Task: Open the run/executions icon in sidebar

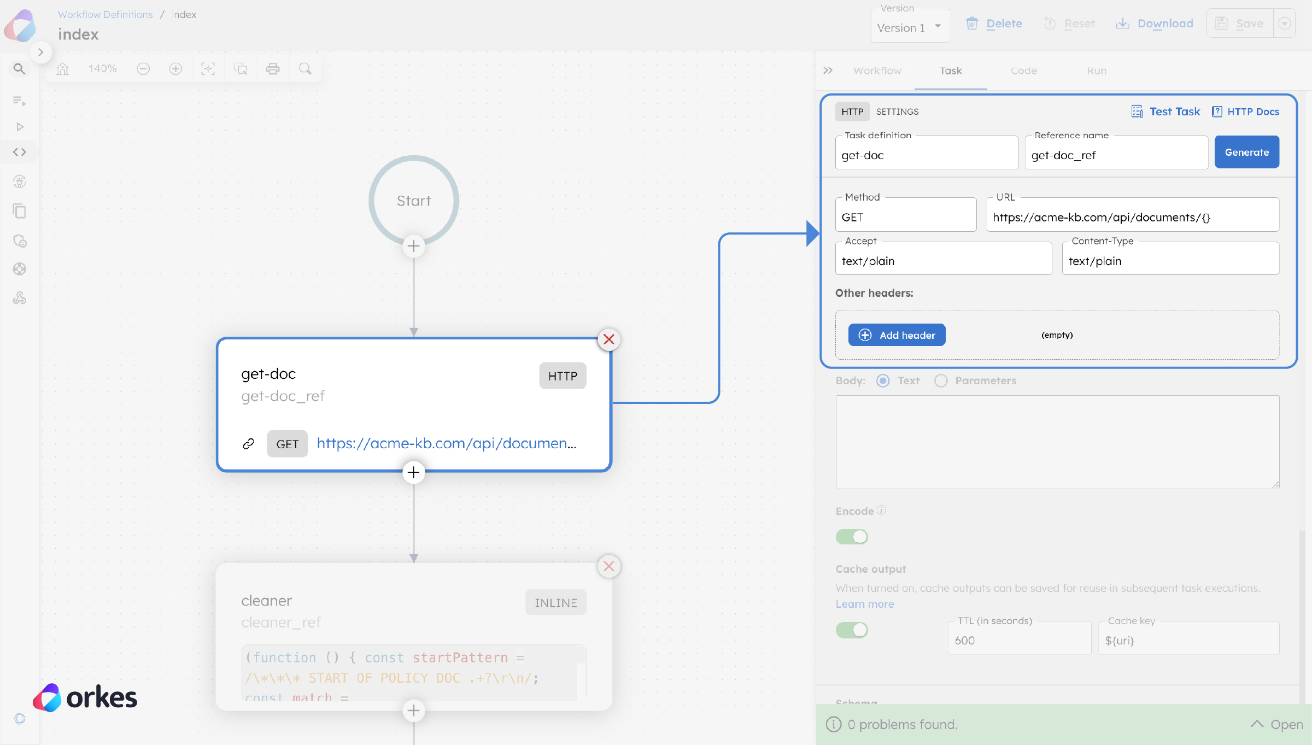Action: [x=20, y=126]
